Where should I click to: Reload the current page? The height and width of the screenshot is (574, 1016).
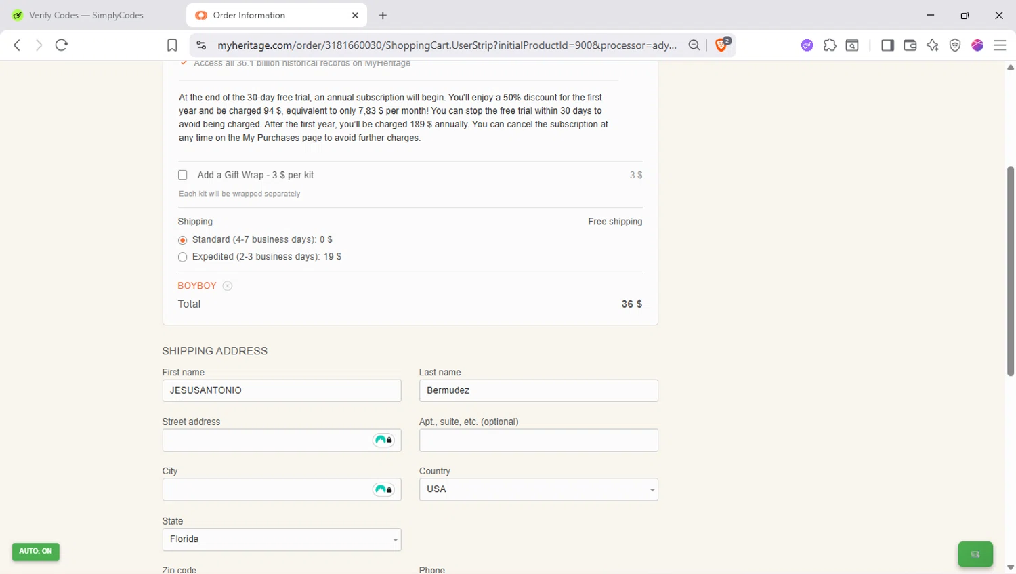coord(62,45)
